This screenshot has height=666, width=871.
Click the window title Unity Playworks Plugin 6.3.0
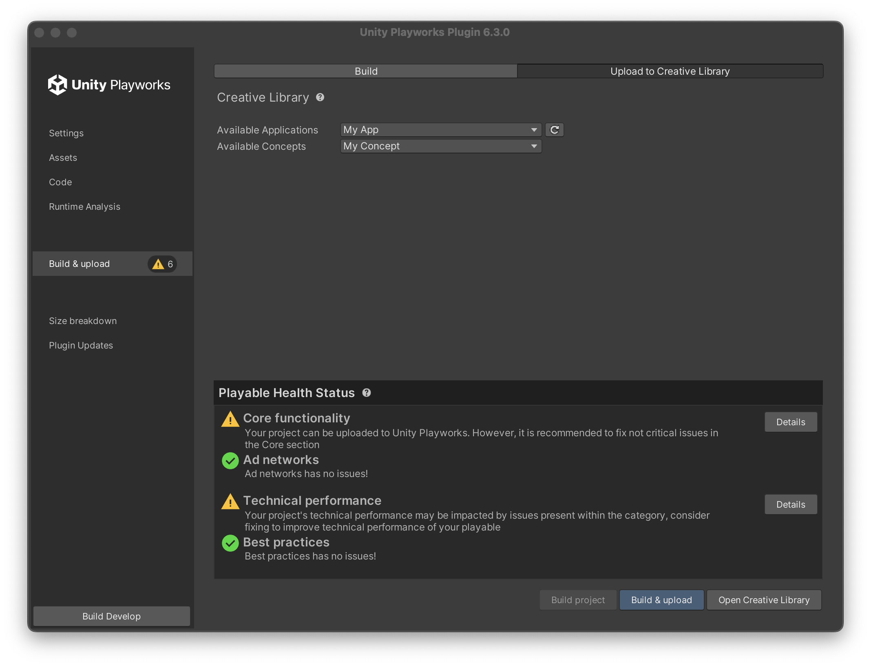click(x=435, y=32)
